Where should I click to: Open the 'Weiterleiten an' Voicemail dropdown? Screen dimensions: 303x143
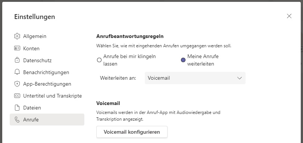pos(195,78)
